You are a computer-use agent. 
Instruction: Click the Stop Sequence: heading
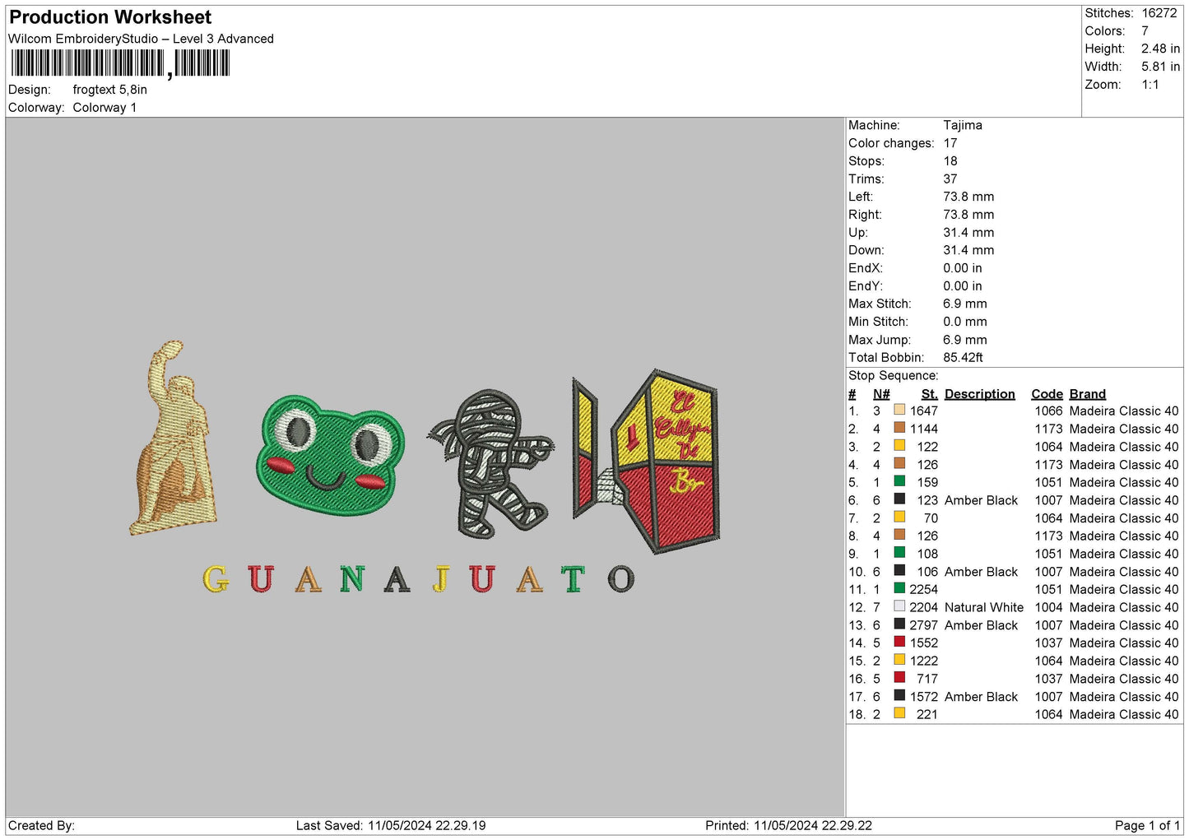[893, 376]
